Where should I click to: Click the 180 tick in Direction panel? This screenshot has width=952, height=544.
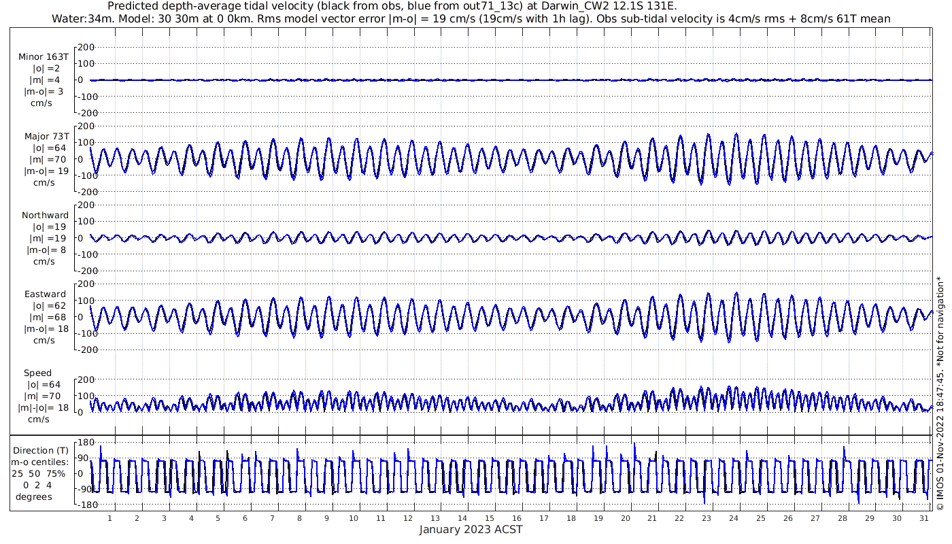coord(84,443)
